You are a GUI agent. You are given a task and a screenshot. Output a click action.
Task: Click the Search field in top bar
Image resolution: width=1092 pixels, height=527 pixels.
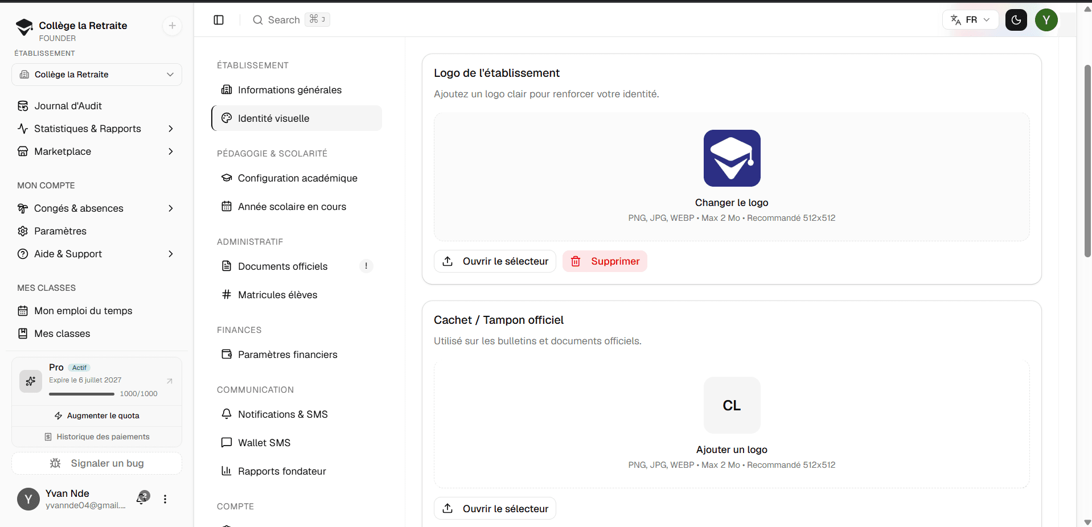291,20
